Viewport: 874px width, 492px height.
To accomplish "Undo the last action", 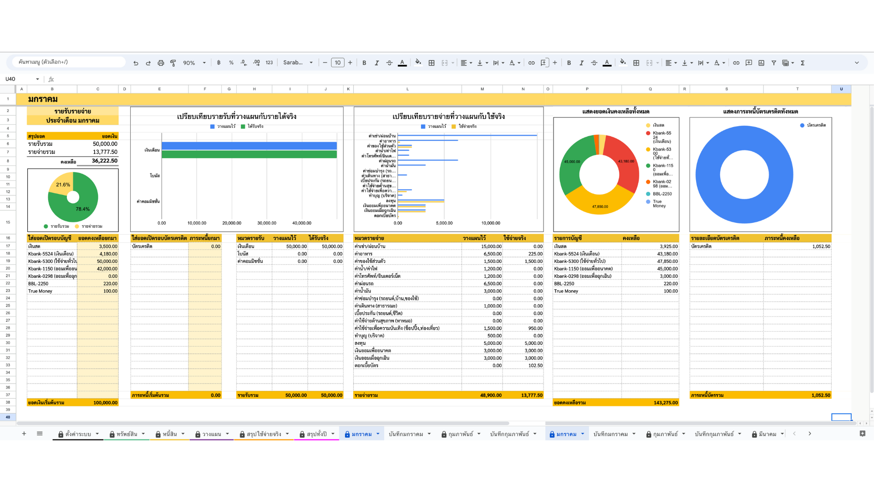I will [136, 63].
